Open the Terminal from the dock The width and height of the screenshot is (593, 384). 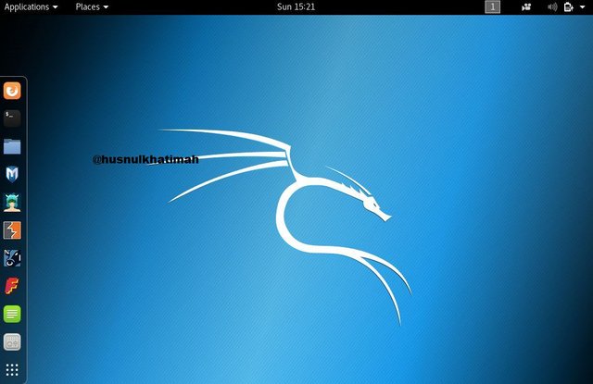[12, 118]
